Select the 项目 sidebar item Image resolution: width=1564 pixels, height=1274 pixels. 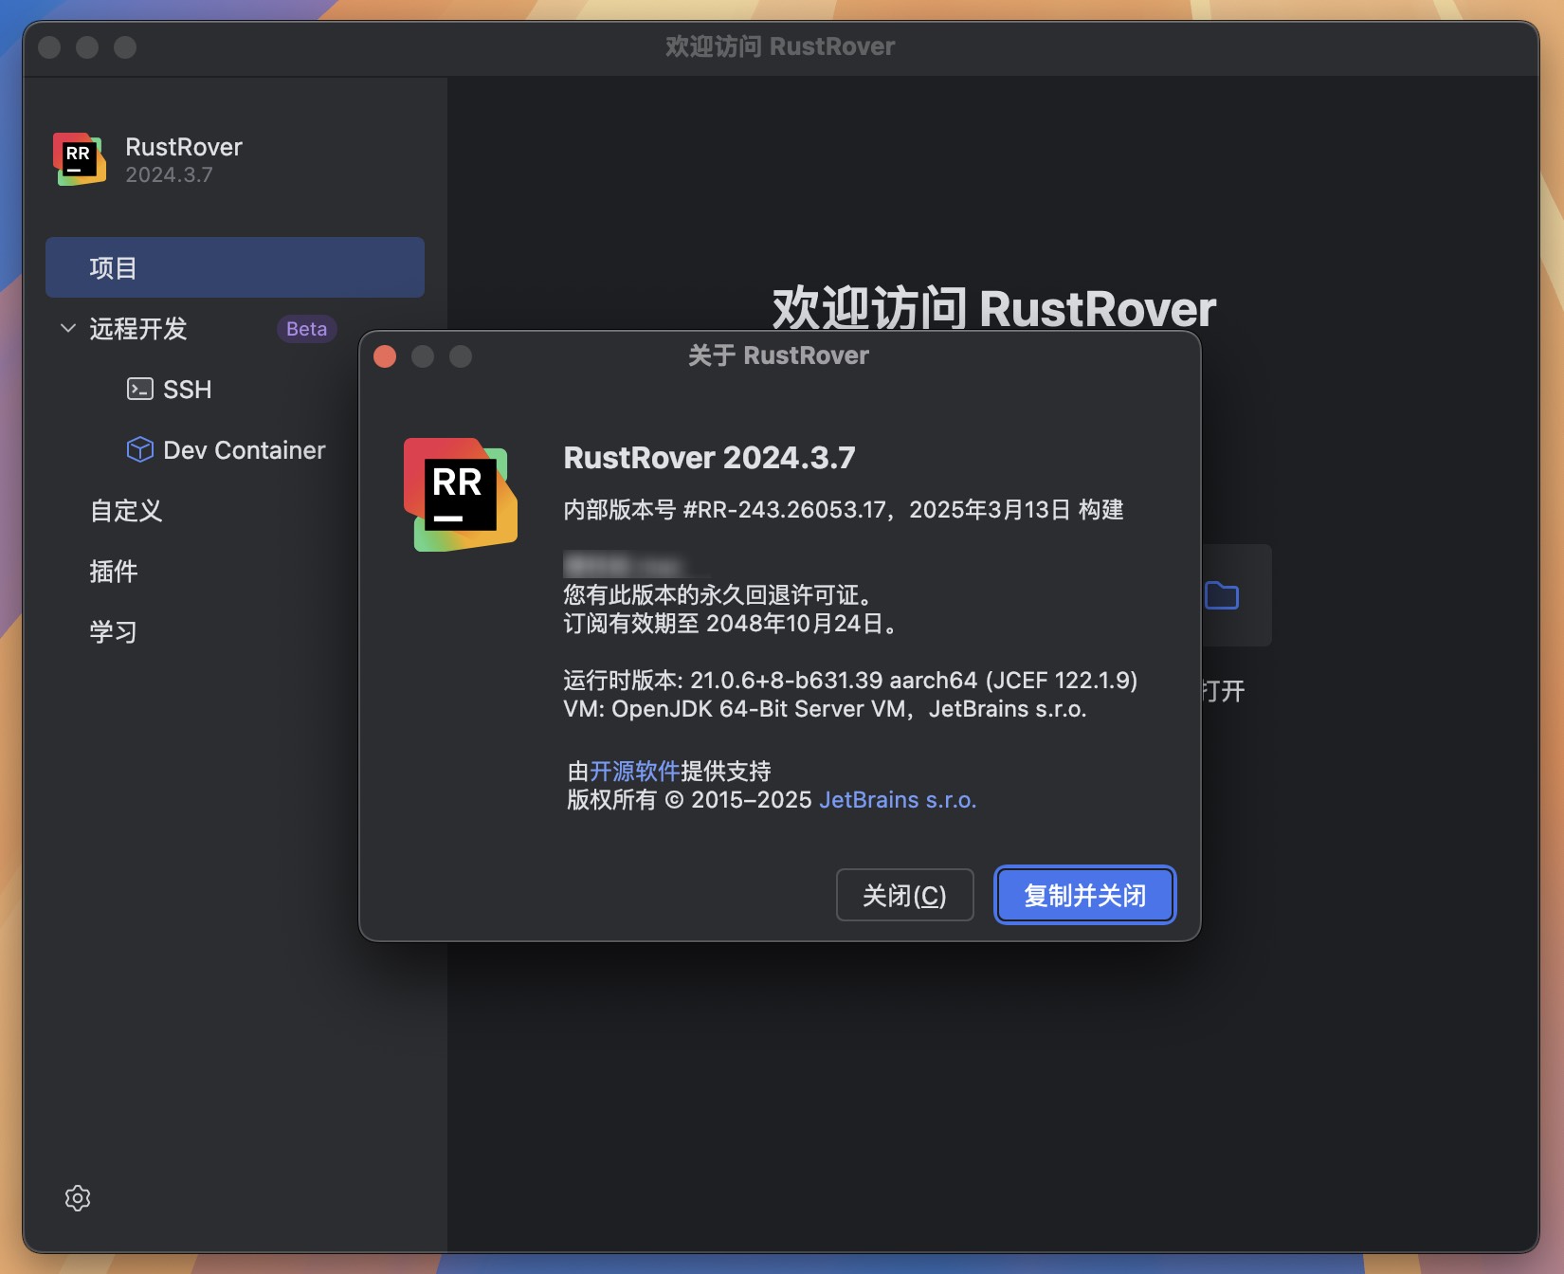tap(235, 267)
